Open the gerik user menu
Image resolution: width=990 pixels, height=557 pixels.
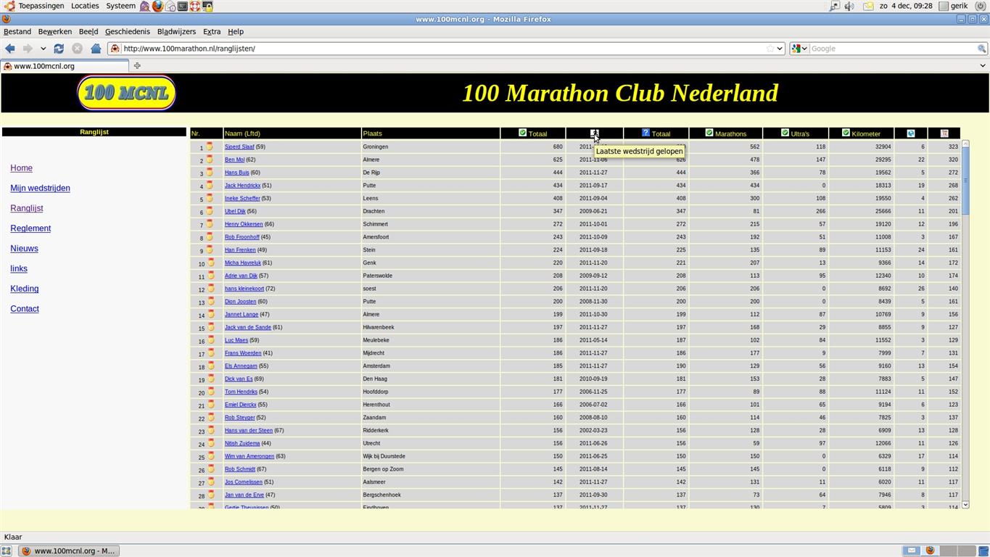pos(953,6)
